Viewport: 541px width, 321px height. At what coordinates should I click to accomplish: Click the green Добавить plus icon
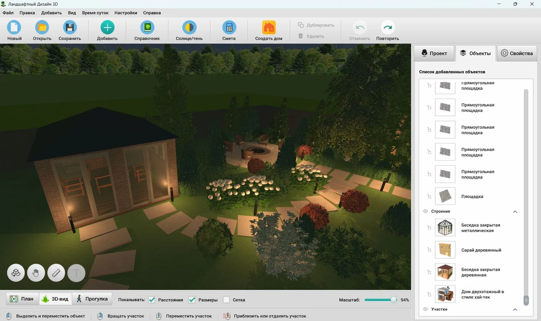point(107,28)
